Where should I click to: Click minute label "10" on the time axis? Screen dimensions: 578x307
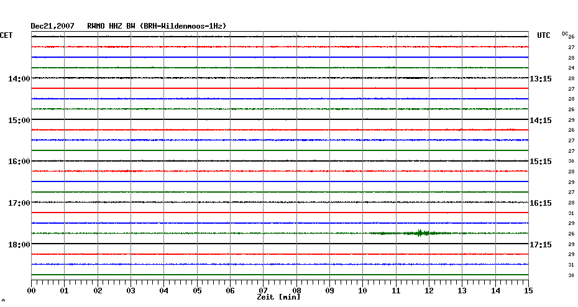[363, 291]
